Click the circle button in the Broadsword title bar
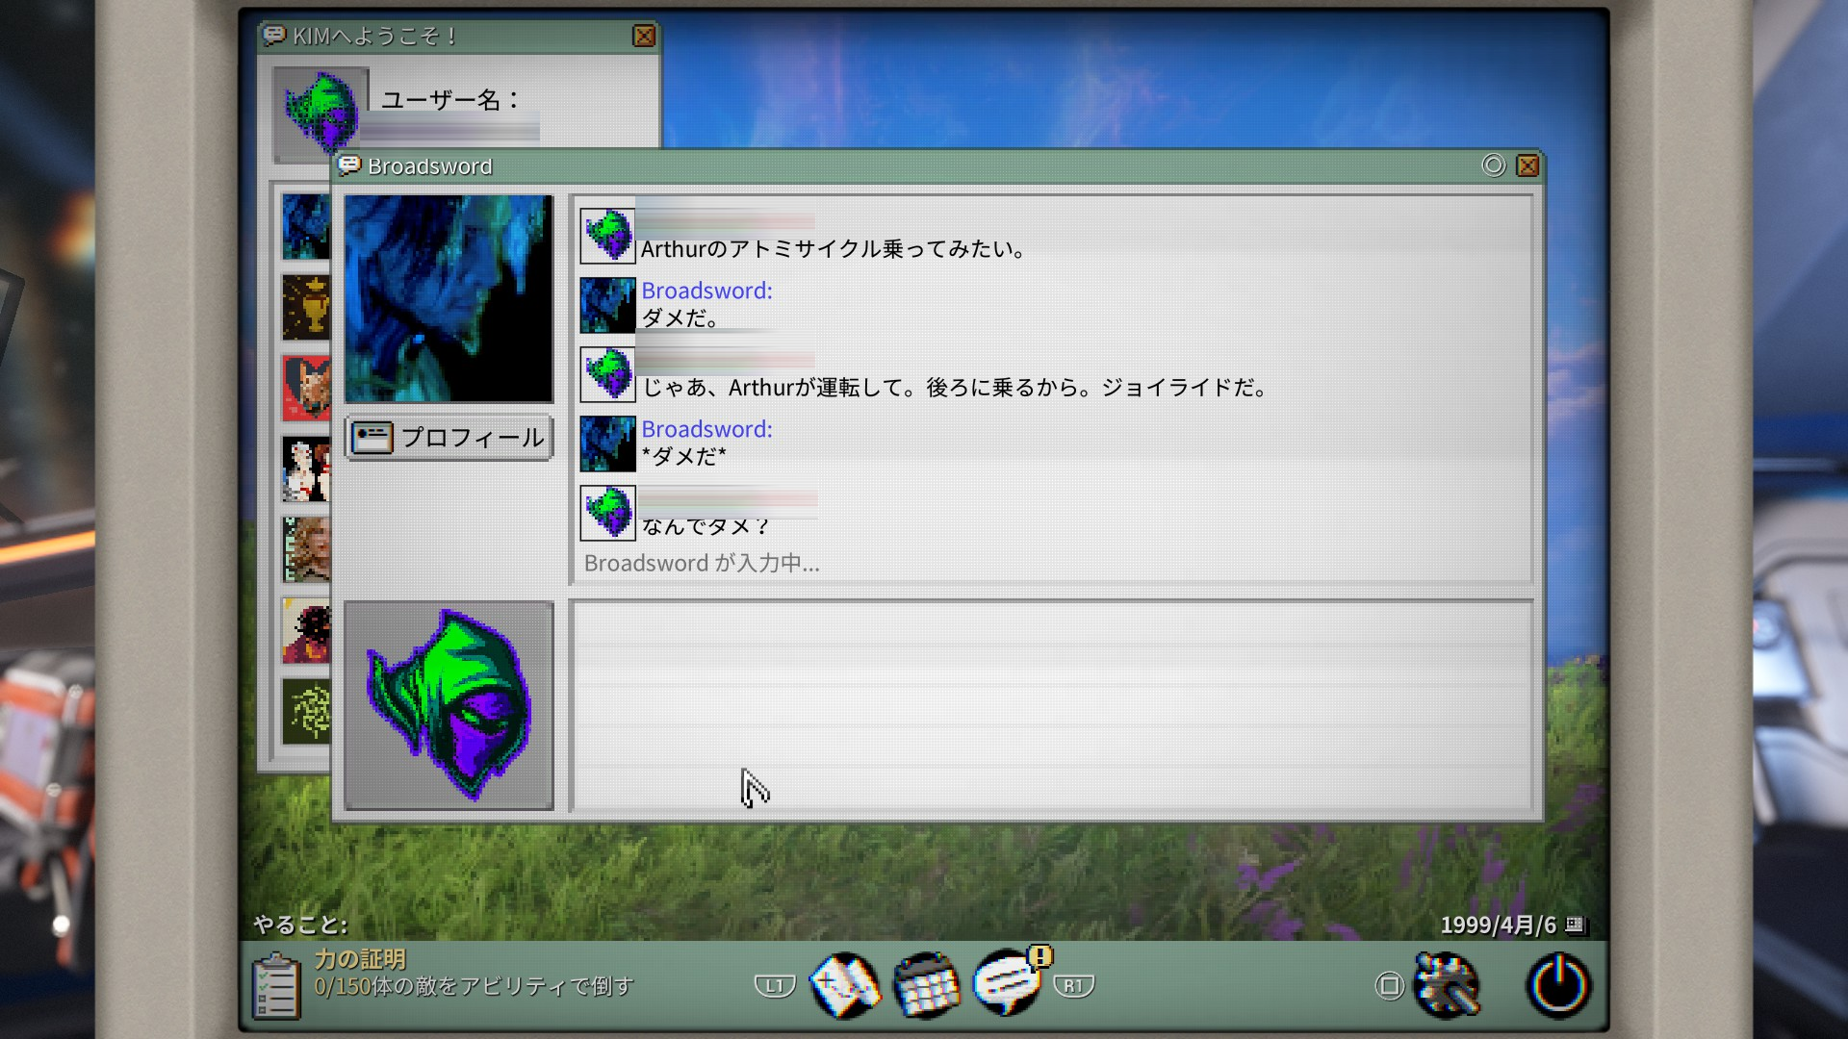This screenshot has width=1848, height=1039. pyautogui.click(x=1493, y=165)
